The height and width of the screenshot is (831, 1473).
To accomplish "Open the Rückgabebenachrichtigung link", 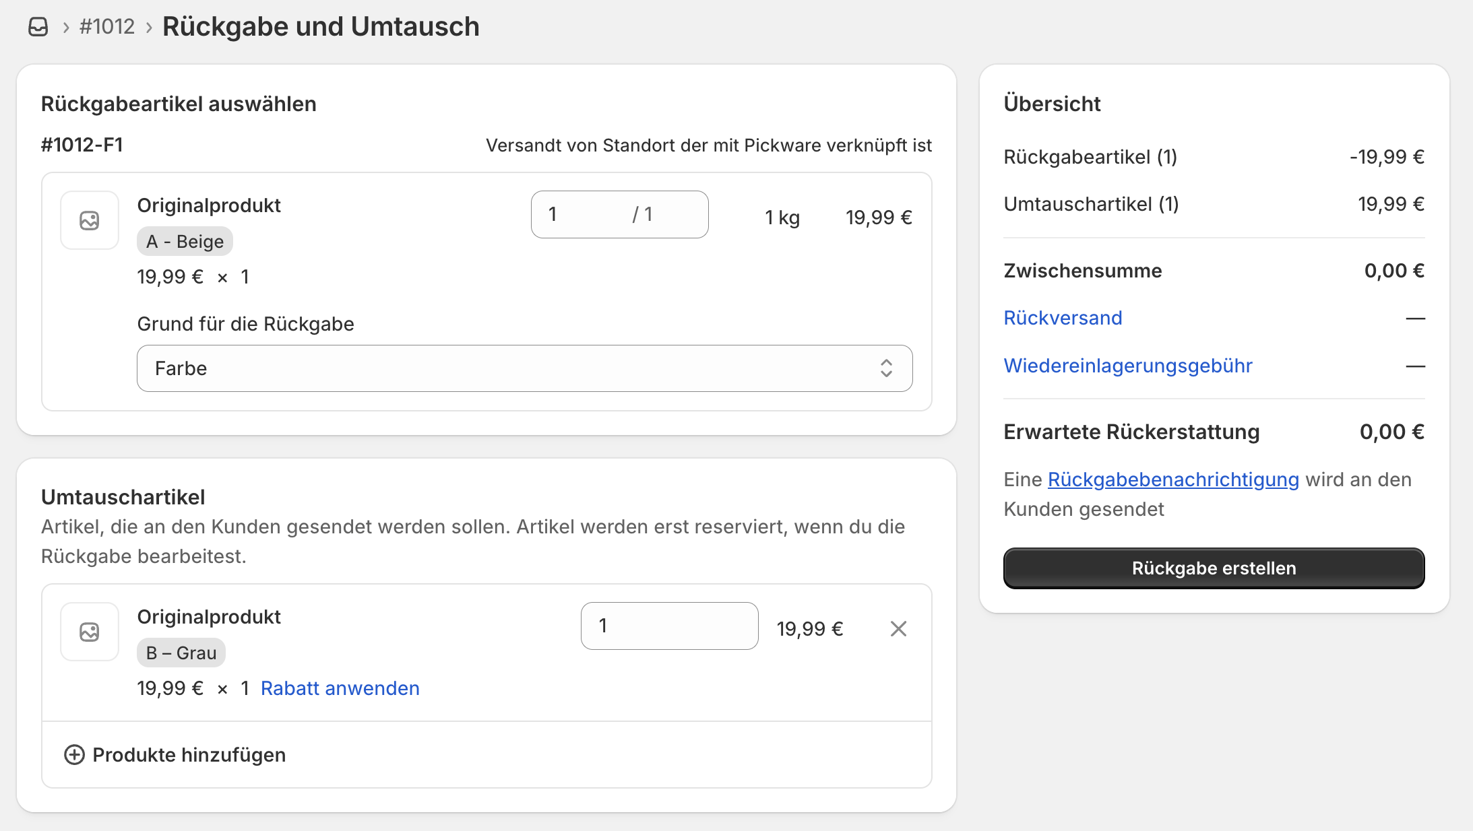I will (1172, 479).
